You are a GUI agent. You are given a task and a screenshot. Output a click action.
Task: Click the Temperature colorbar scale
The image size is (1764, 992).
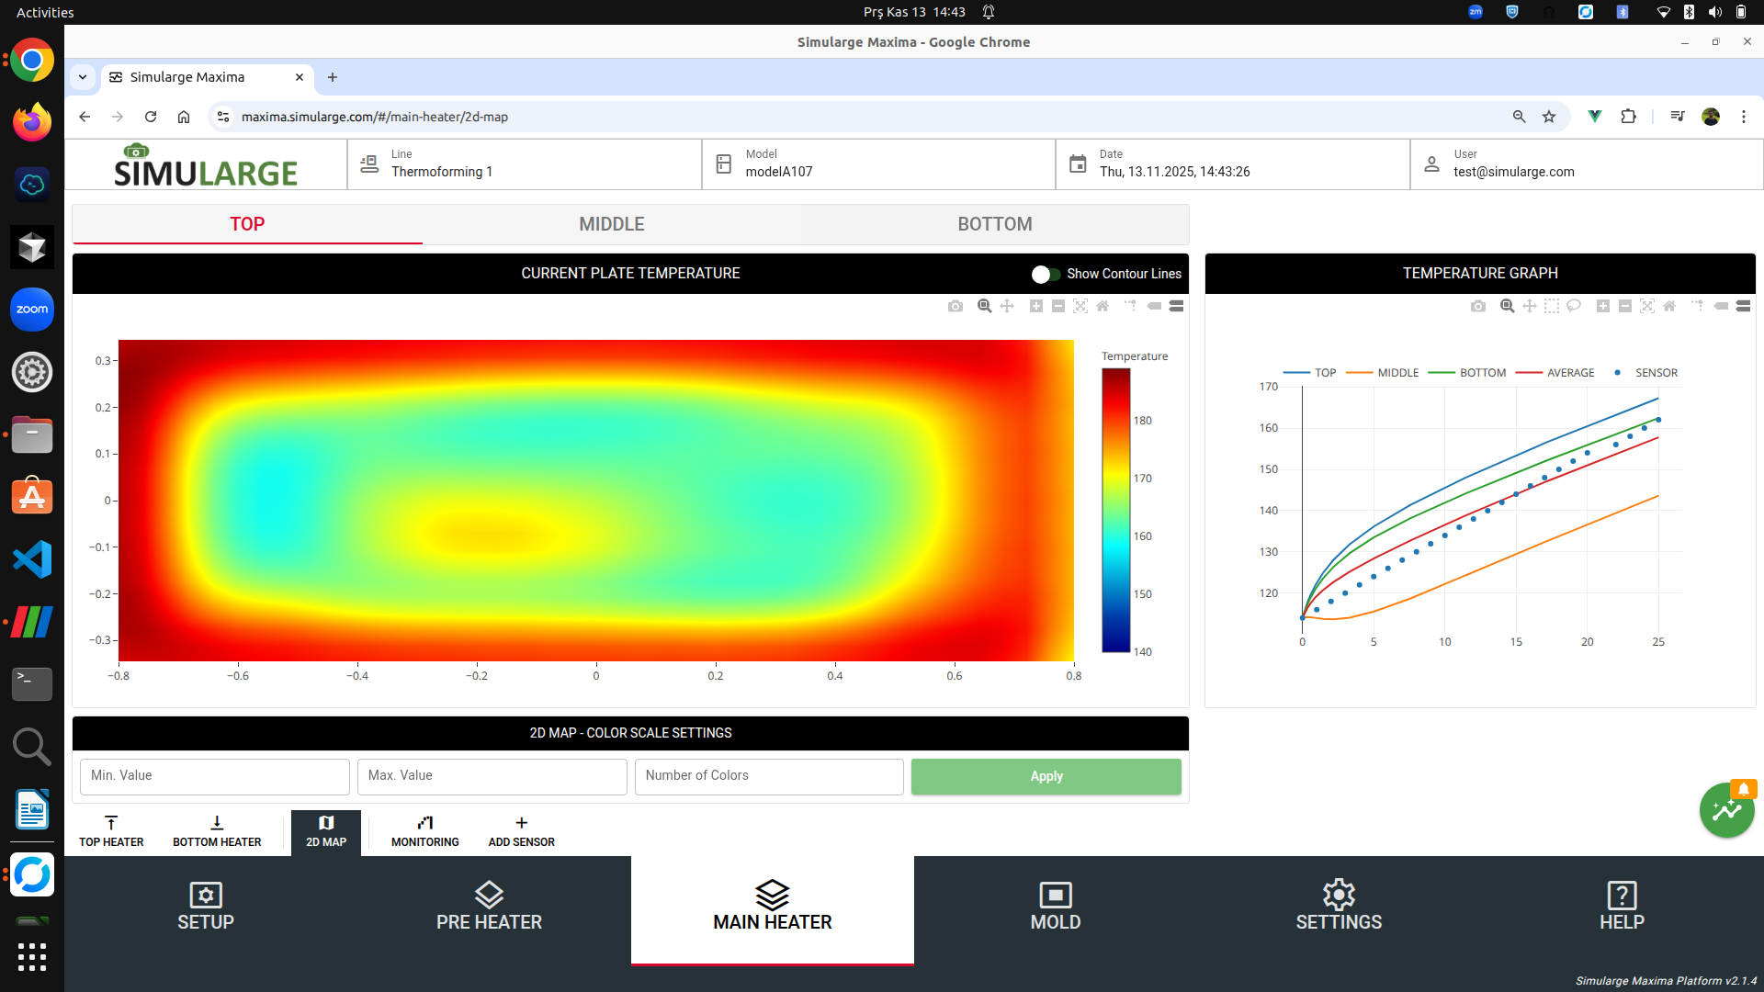click(1115, 510)
